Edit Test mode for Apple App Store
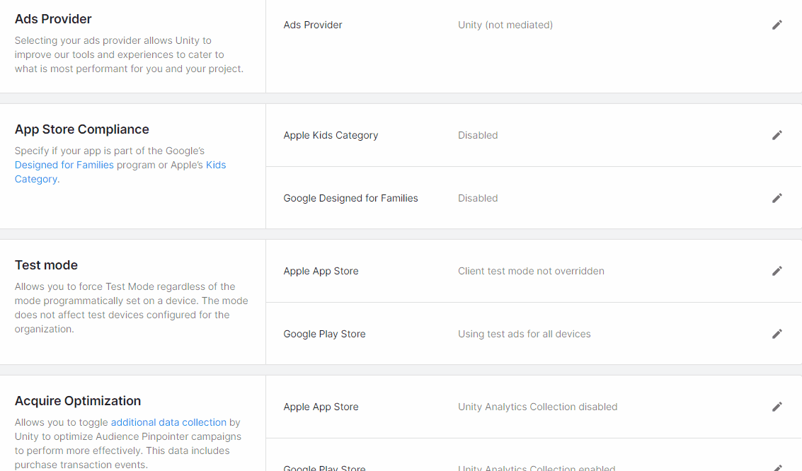Viewport: 802px width, 471px height. click(777, 271)
